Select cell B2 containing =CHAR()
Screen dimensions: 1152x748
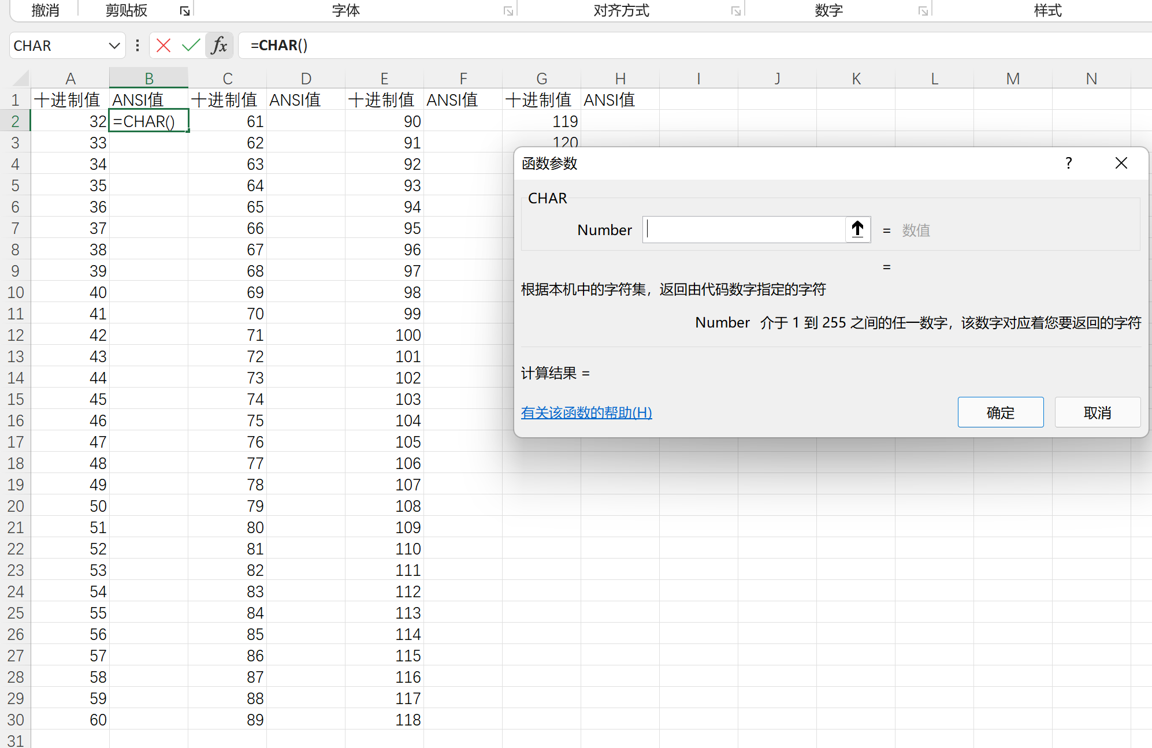(148, 121)
